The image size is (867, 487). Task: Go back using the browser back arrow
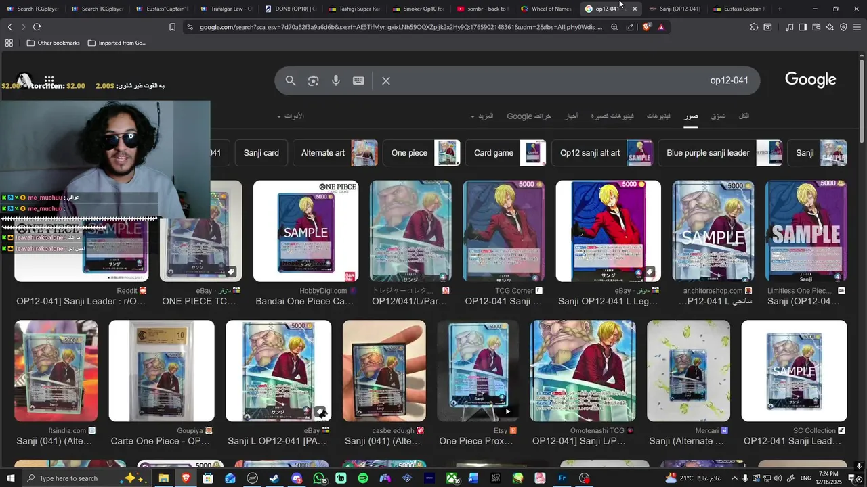[9, 27]
